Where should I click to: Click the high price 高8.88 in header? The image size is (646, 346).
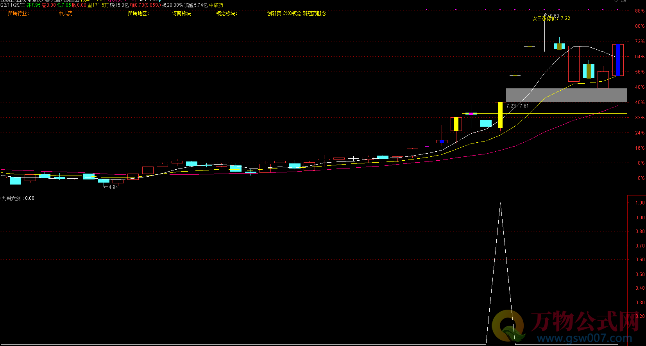48,5
